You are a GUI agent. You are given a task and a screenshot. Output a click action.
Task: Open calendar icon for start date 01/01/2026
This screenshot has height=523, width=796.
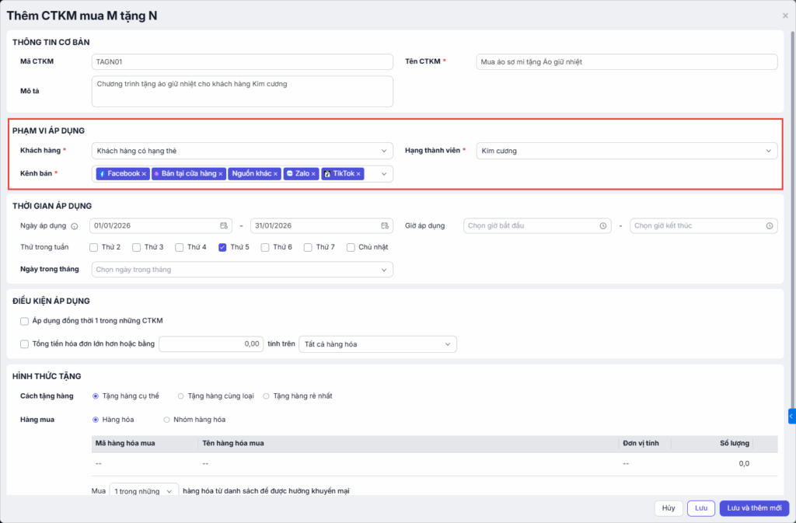point(224,226)
